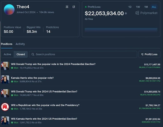
Task: Show Closed positions
Action: [x=21, y=54]
